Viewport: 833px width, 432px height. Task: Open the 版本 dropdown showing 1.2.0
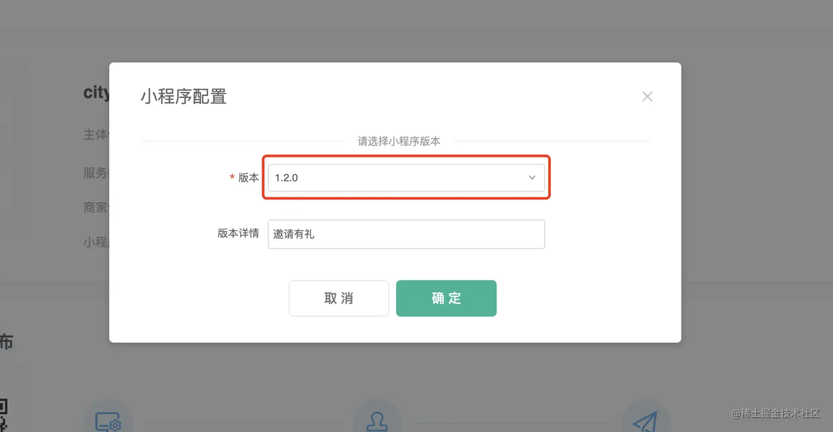(397, 178)
